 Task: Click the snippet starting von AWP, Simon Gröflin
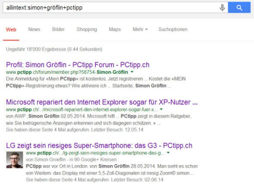point(99,120)
